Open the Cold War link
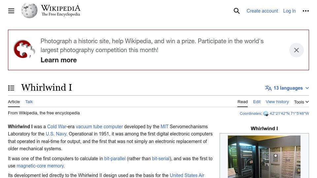This screenshot has height=178, width=317. tap(56, 127)
